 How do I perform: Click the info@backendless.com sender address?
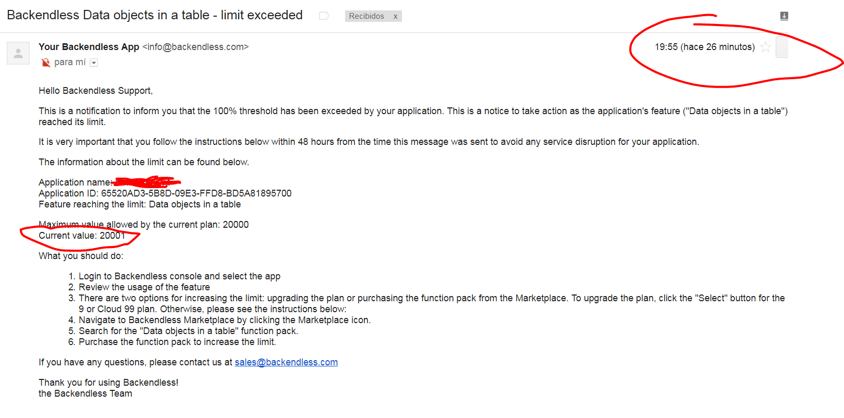coord(195,47)
